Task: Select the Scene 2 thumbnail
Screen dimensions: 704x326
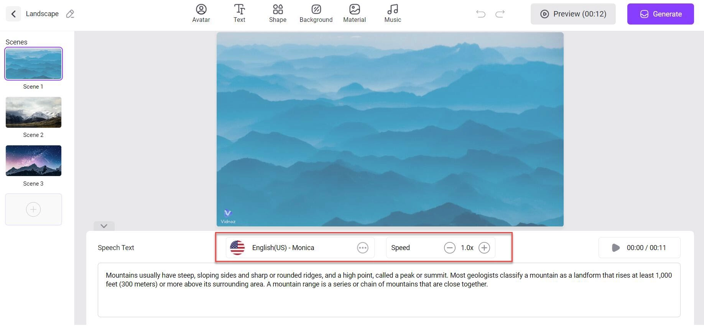Action: click(33, 112)
